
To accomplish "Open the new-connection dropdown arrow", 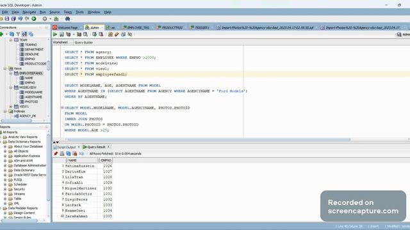I will 6,34.
